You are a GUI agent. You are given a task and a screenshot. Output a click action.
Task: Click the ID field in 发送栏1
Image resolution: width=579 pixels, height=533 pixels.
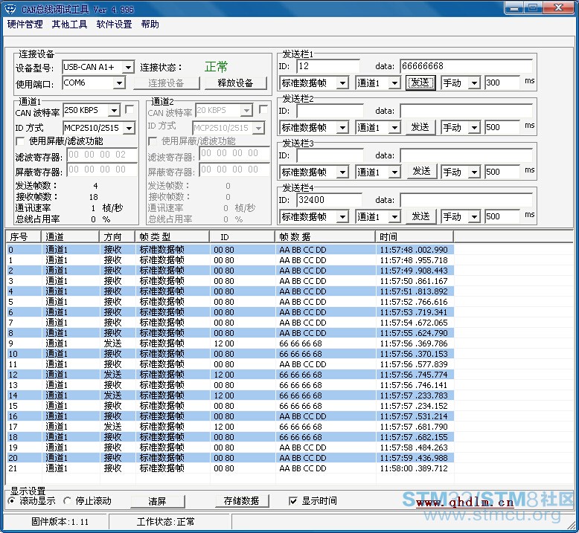point(327,66)
